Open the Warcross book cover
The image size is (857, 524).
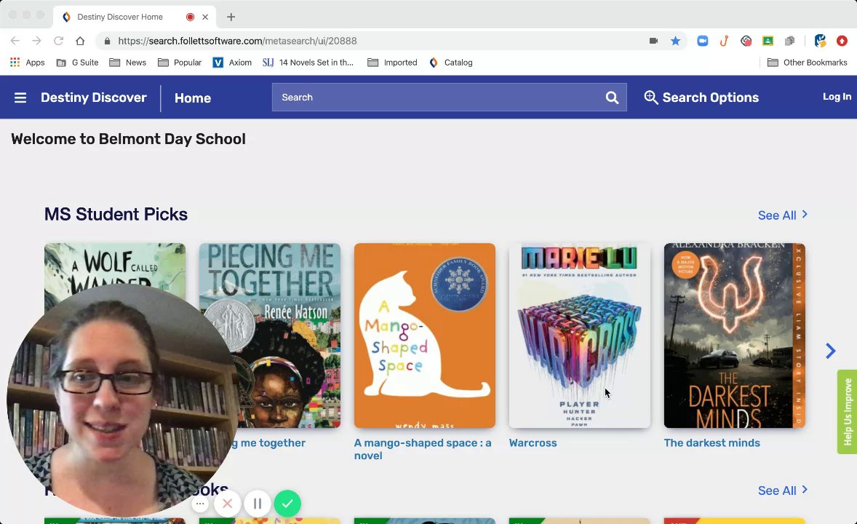579,336
